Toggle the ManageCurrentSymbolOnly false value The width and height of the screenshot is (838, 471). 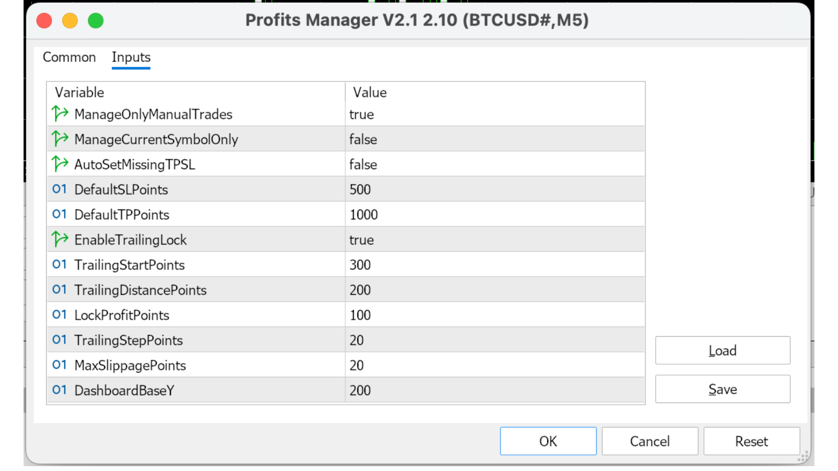click(363, 140)
